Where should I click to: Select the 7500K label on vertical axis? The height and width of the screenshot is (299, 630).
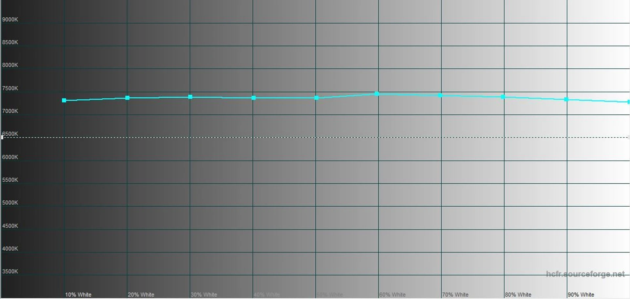(x=10, y=88)
